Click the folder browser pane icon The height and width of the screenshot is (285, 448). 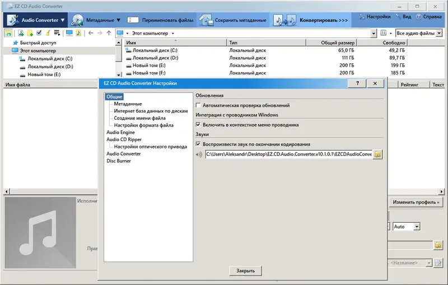pyautogui.click(x=8, y=33)
